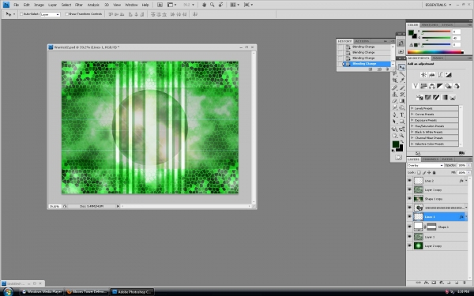Open the Filter menu
The height and width of the screenshot is (296, 474).
[x=79, y=5]
